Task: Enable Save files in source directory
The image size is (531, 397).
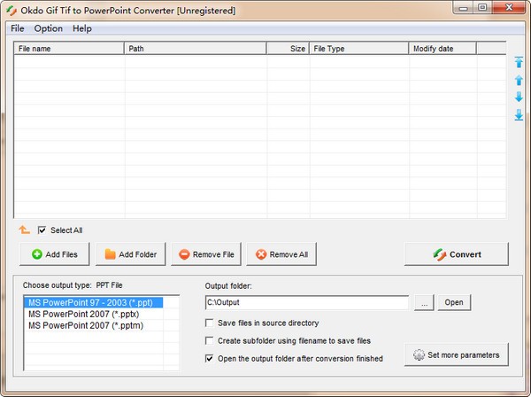Action: click(209, 323)
